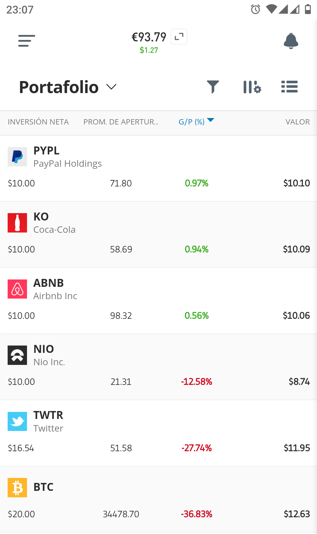This screenshot has width=317, height=534.
Task: Sort by INVERSIÓN NETA column
Action: coord(38,122)
